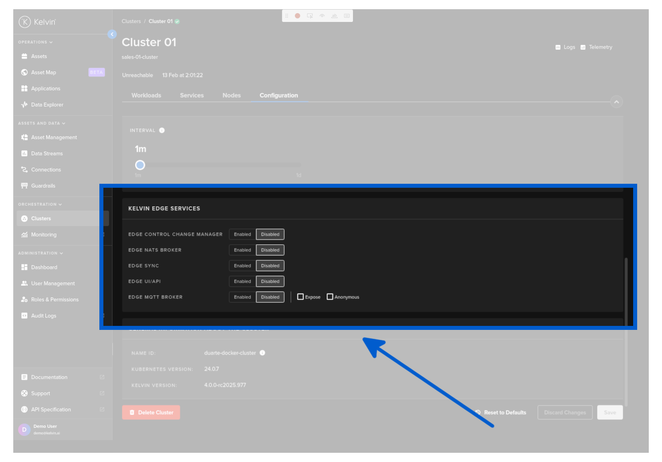This screenshot has height=462, width=662.
Task: Check the Expose checkbox
Action: click(301, 297)
